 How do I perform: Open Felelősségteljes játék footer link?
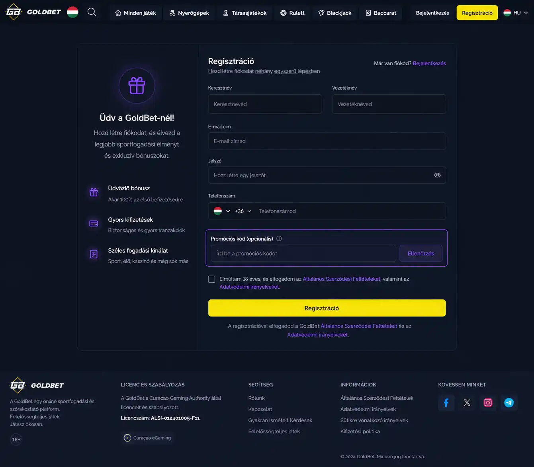[274, 432]
